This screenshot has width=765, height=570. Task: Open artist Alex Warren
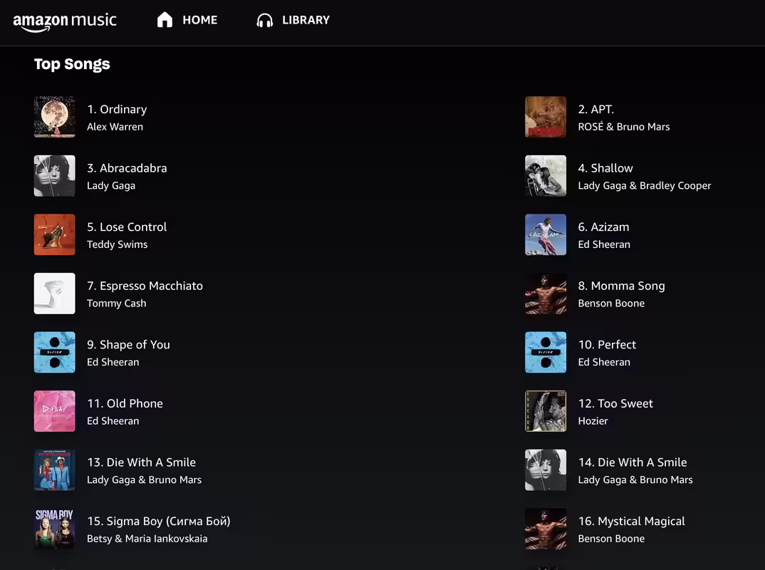pos(115,127)
